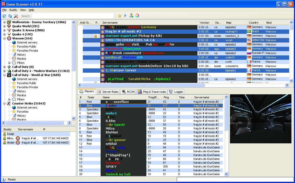The width and height of the screenshot is (295, 183).
Task: Select the "SMOOTH OPERATORS NA-CA" server row
Action: (186, 40)
